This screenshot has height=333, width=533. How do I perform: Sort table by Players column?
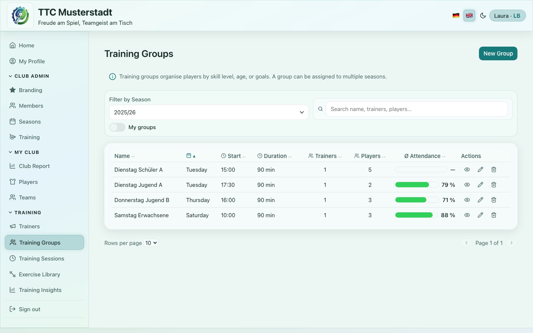[x=370, y=156]
